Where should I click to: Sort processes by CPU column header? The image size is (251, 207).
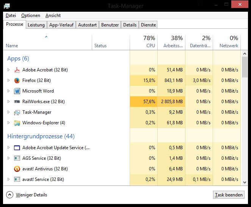(143, 42)
